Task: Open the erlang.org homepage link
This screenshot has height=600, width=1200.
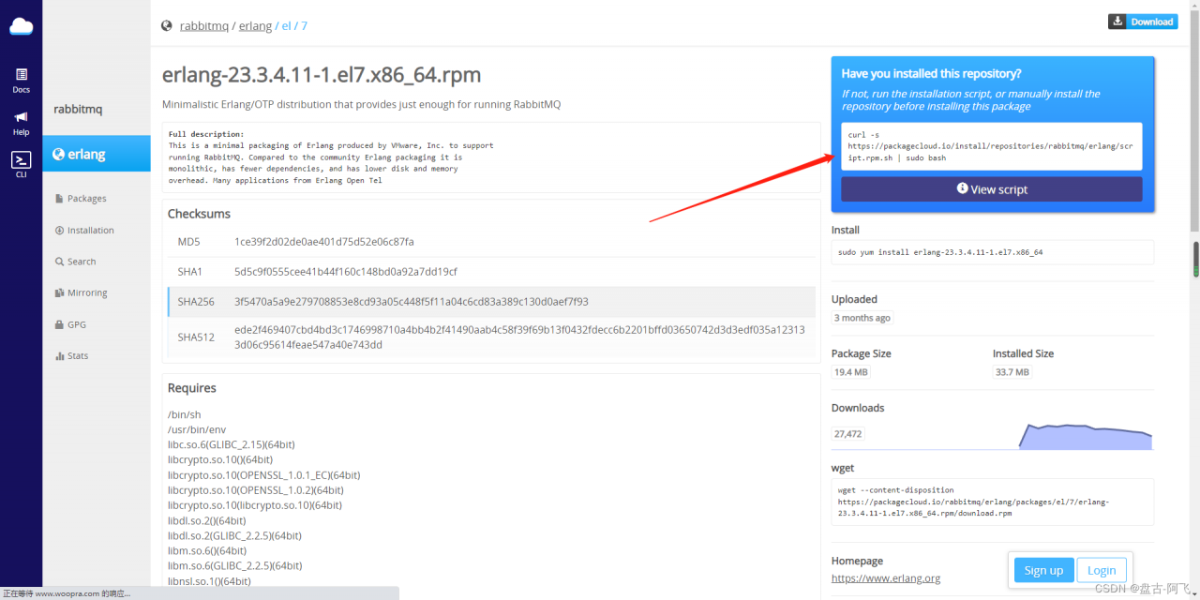Action: [886, 578]
